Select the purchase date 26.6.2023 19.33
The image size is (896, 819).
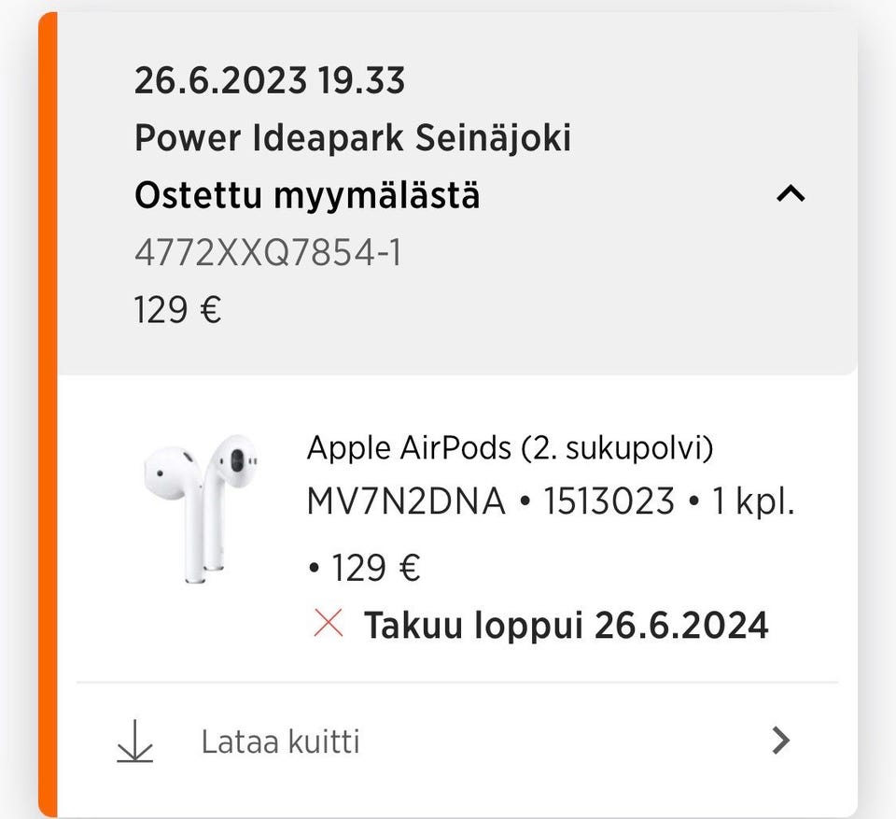(270, 81)
